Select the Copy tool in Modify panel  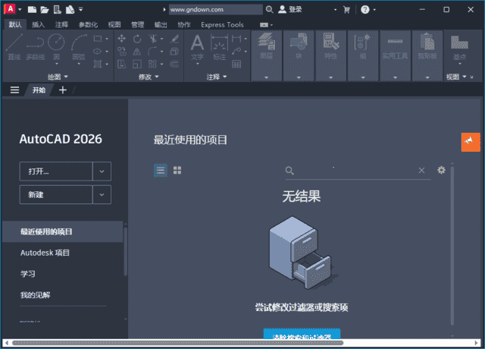[121, 52]
